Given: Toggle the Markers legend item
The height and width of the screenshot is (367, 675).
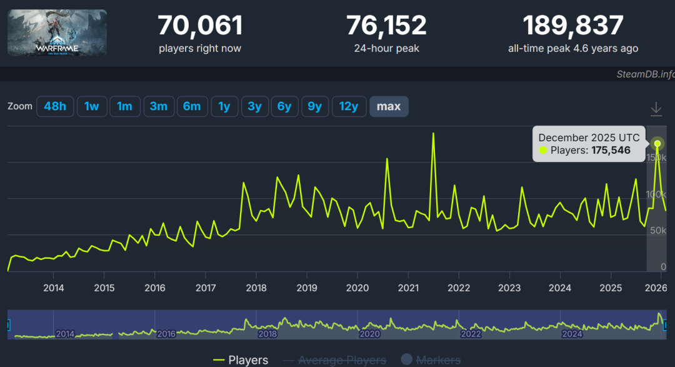Looking at the screenshot, I should pyautogui.click(x=430, y=359).
